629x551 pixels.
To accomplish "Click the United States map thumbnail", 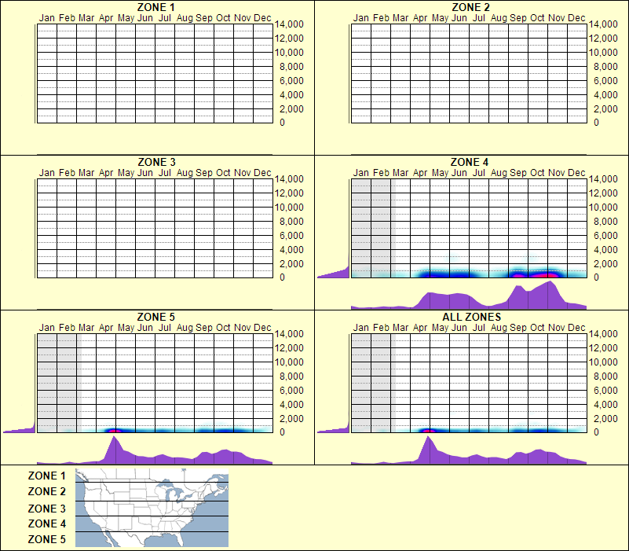I will 151,507.
